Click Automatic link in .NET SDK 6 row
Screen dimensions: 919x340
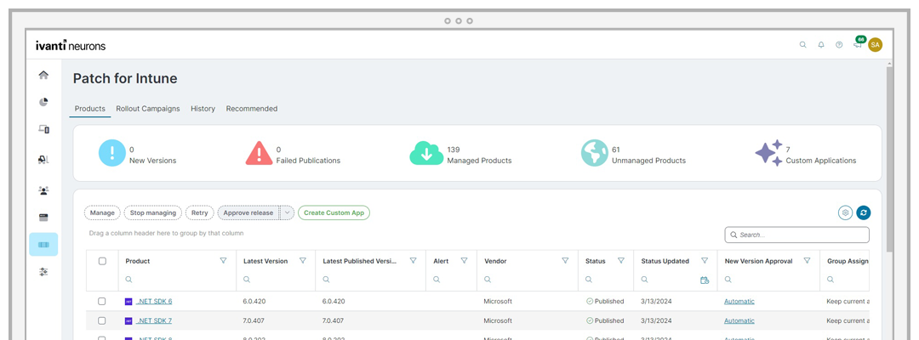(739, 302)
